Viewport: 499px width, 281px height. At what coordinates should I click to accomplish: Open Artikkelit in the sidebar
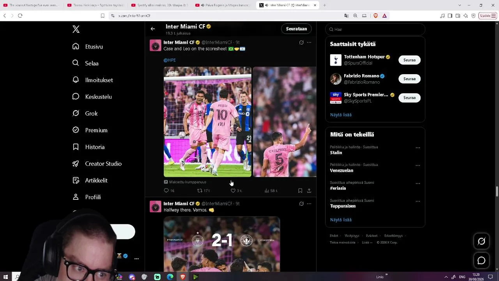pyautogui.click(x=90, y=181)
